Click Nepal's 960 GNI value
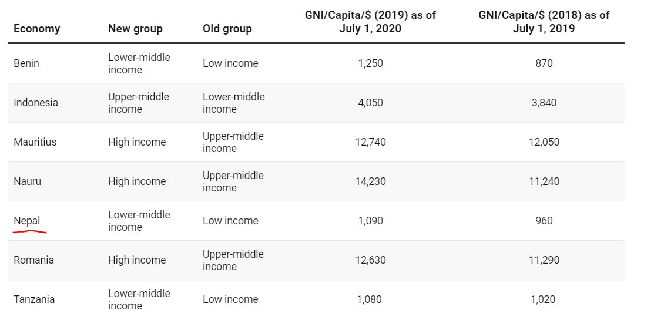Viewport: 664px width, 330px height. point(544,221)
